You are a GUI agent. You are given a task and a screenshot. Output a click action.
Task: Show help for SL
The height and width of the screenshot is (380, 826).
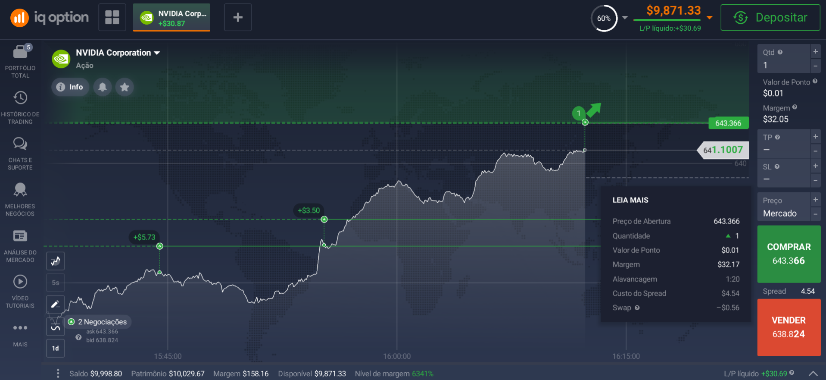click(777, 166)
